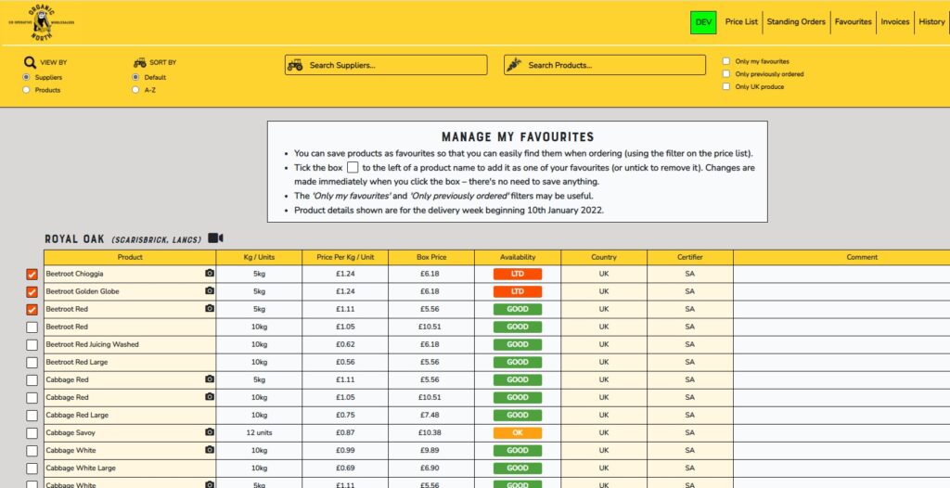
Task: Click the tractor icon in Search Suppliers
Action: click(295, 65)
